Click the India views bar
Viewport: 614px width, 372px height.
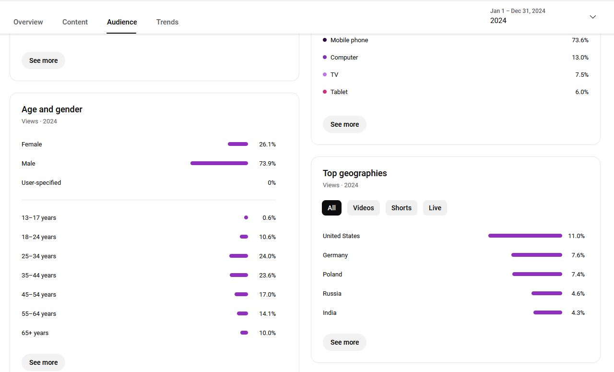(548, 312)
